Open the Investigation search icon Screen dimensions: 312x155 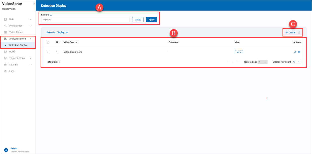click(x=6, y=26)
